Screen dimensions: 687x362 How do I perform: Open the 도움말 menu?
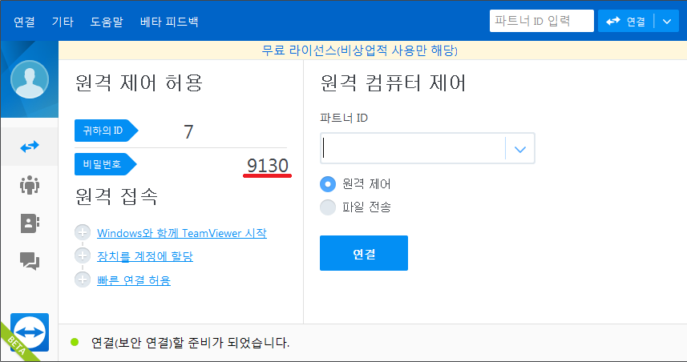tap(107, 22)
